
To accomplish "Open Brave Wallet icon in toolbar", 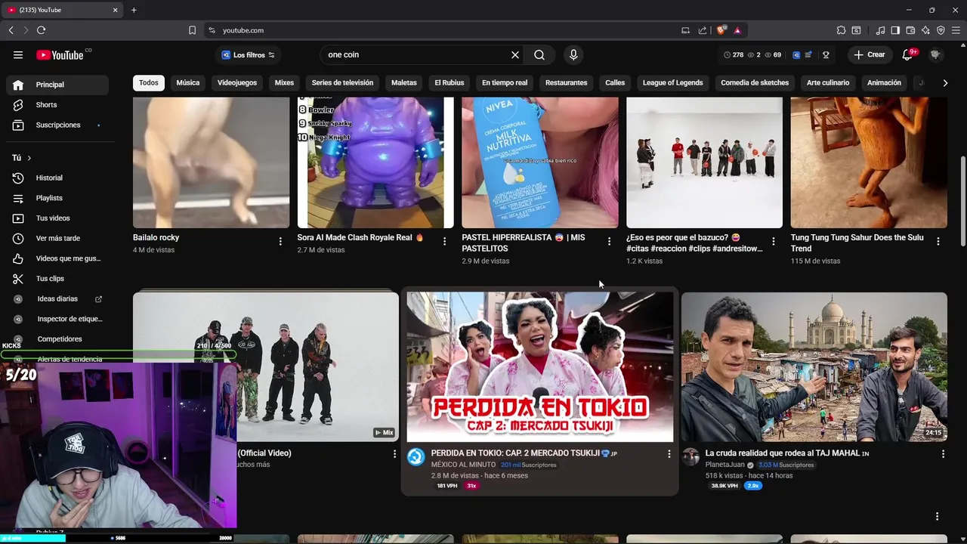I will tap(910, 30).
